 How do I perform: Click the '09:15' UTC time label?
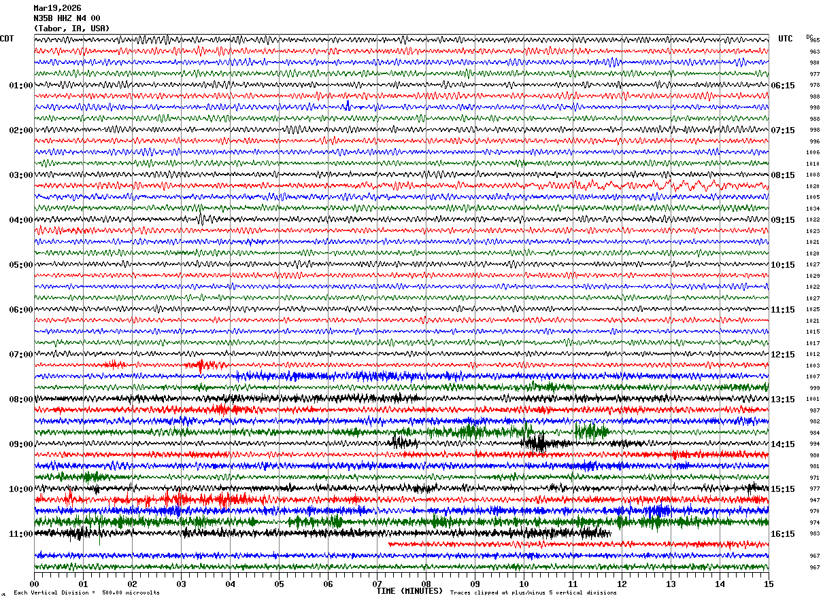(783, 220)
